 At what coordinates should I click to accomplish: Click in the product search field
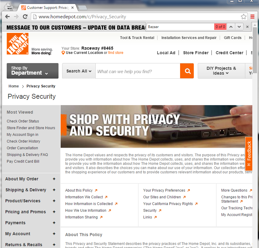[x=138, y=71]
